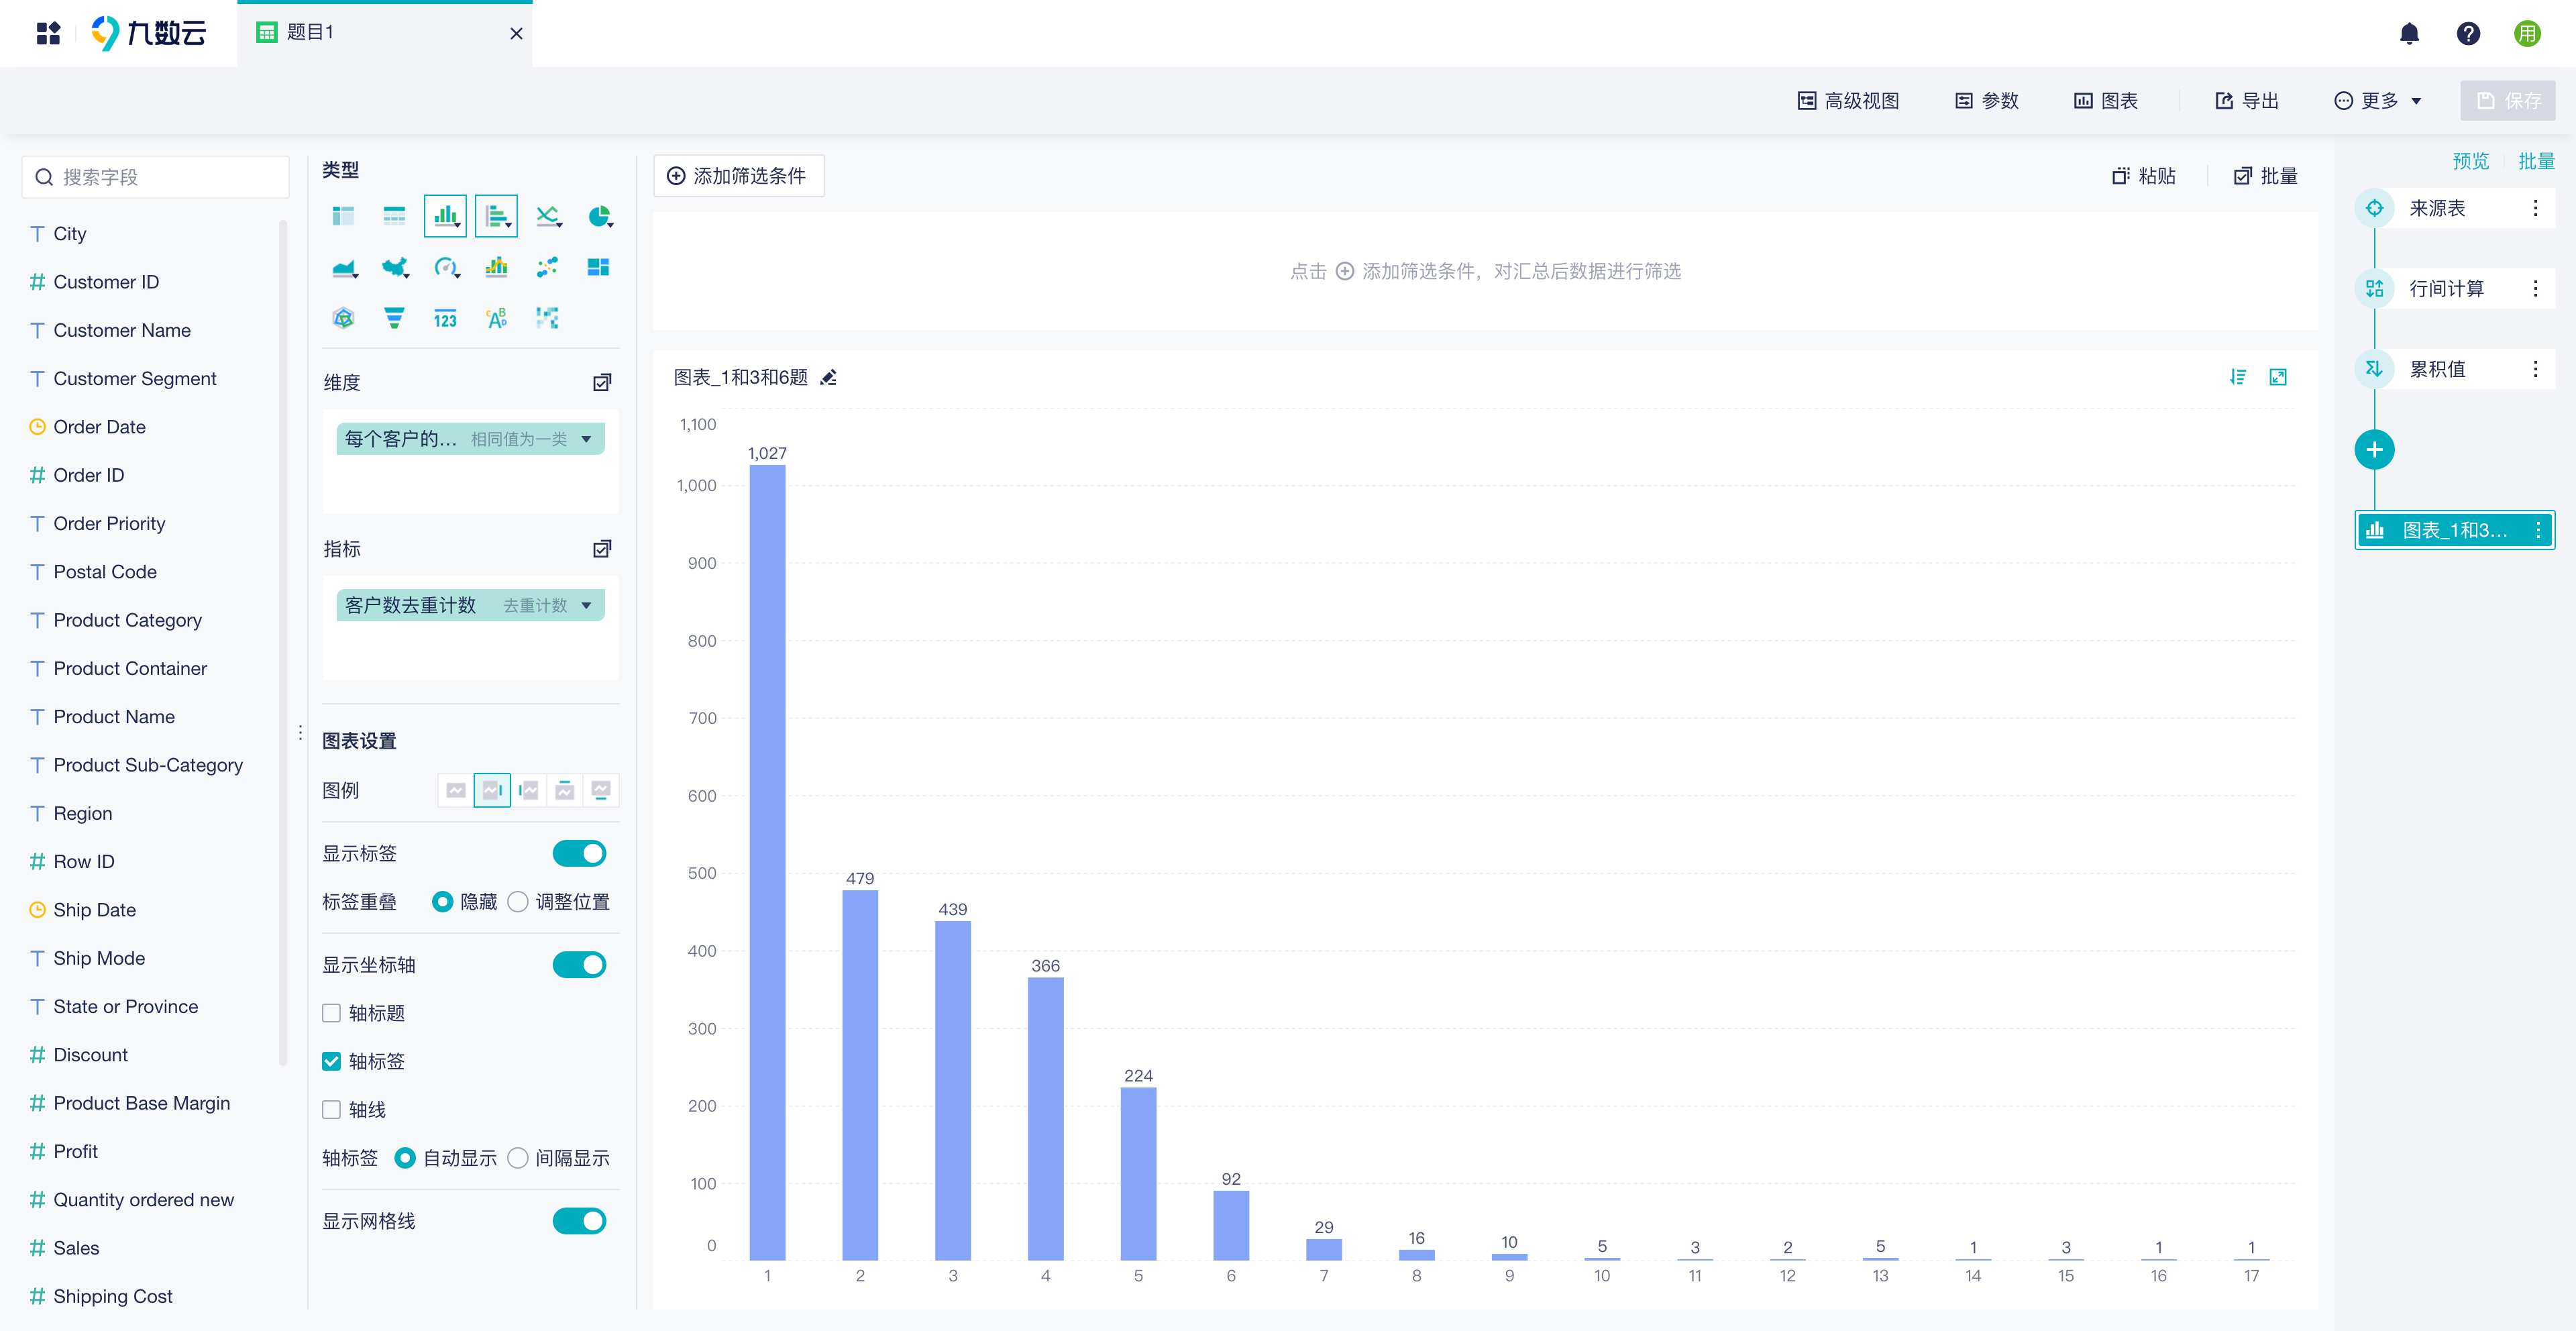Click the 导出 export menu item
Viewport: 2576px width, 1331px height.
(2247, 101)
